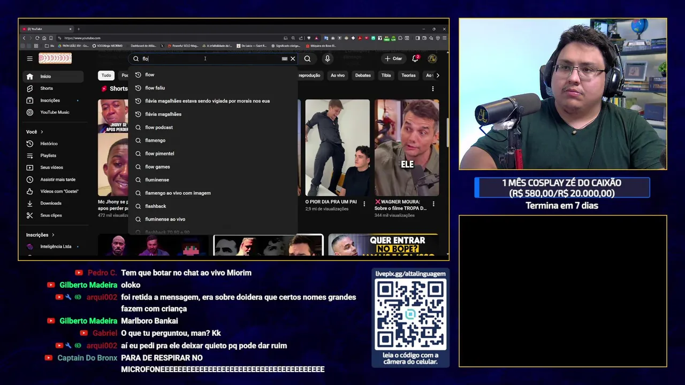This screenshot has height=385, width=685.
Task: Click the YouTube logo
Action: [x=55, y=58]
